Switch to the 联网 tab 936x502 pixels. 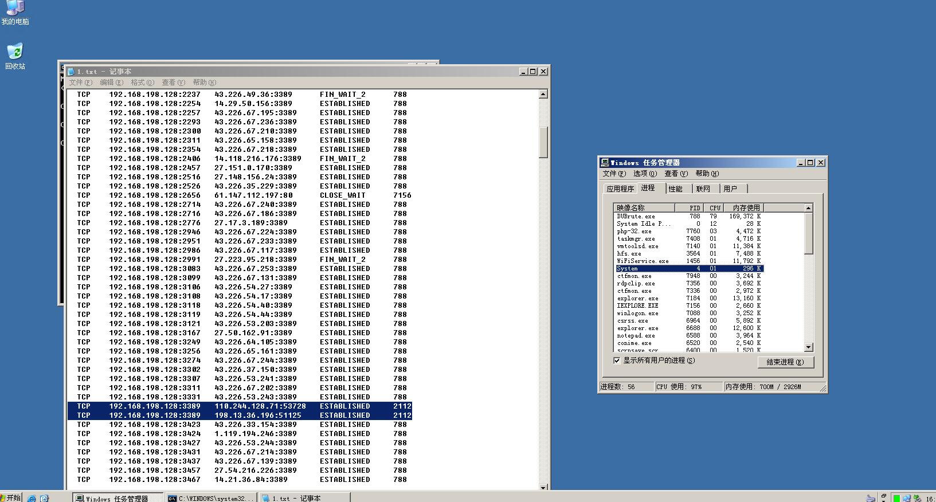click(x=703, y=189)
